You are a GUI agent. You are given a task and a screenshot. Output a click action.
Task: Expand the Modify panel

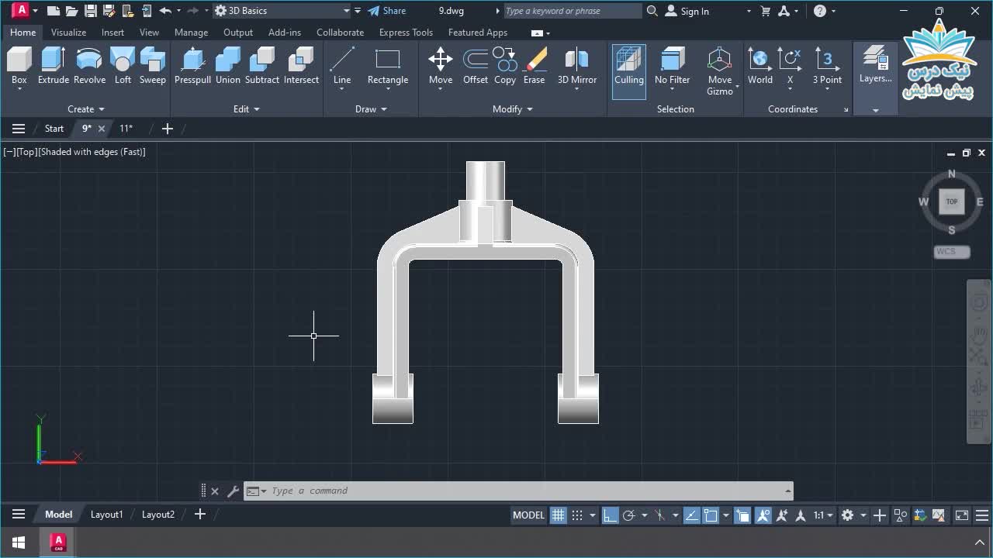512,109
